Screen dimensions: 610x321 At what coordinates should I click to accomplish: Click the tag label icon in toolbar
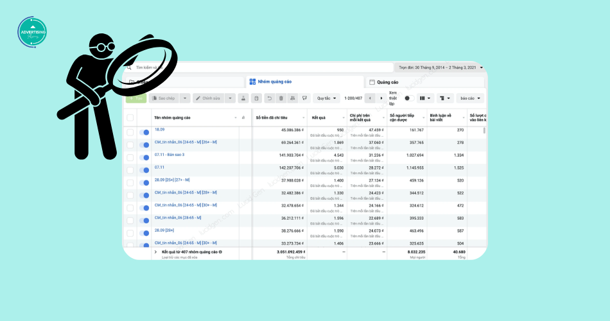coord(304,98)
